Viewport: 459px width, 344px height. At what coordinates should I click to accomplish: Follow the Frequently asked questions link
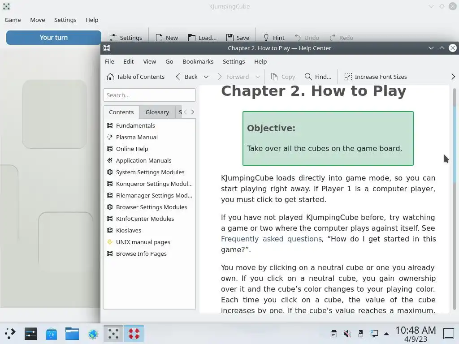point(271,239)
